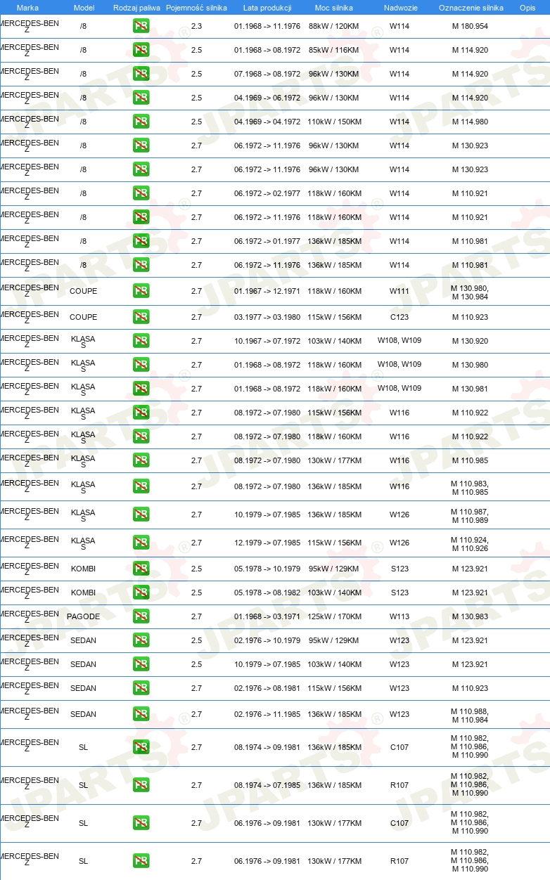Viewport: 550px width, 880px height.
Task: Click the fuel icon in the SEDAN 103kW / 140KM row
Action: pos(141,665)
